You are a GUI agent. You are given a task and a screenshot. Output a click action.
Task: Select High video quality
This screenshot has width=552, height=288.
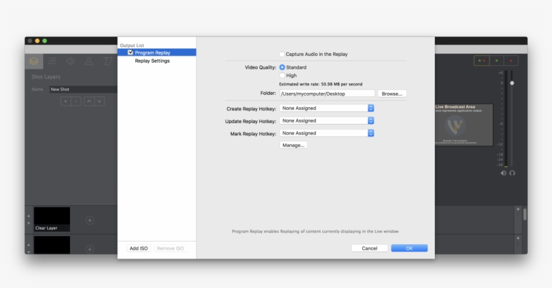[x=282, y=75]
